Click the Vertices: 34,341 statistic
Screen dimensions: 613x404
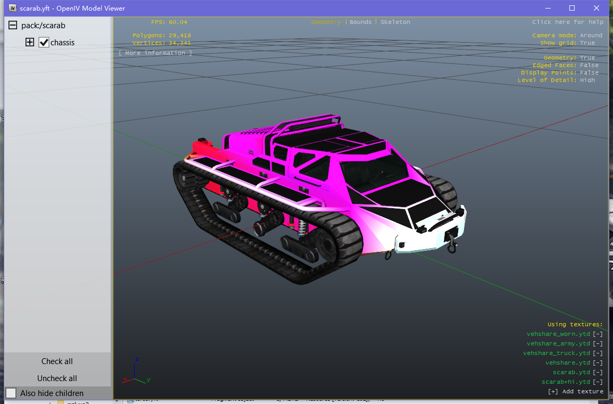click(x=161, y=43)
